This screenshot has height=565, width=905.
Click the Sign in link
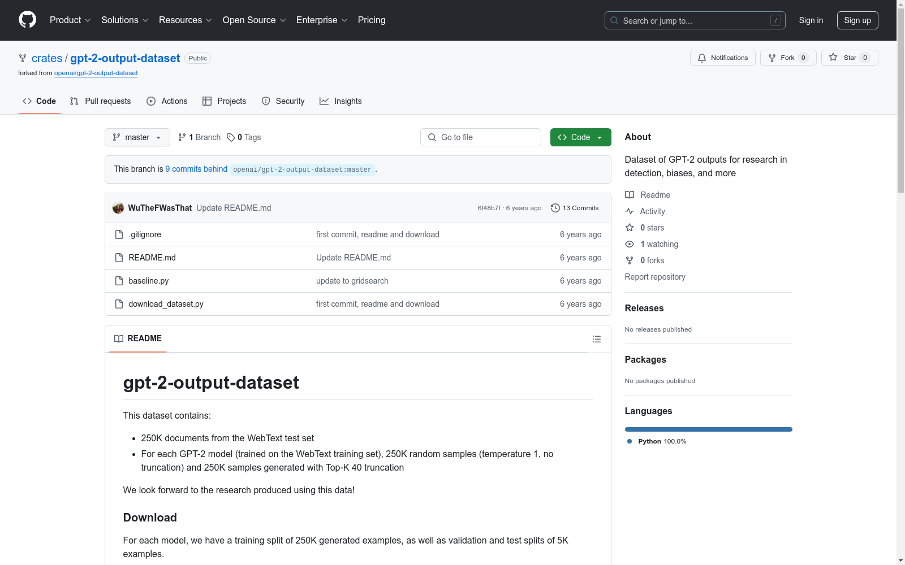(811, 20)
